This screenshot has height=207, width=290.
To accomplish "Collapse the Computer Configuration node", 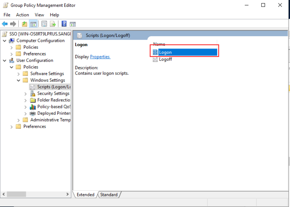I will click(x=5, y=41).
